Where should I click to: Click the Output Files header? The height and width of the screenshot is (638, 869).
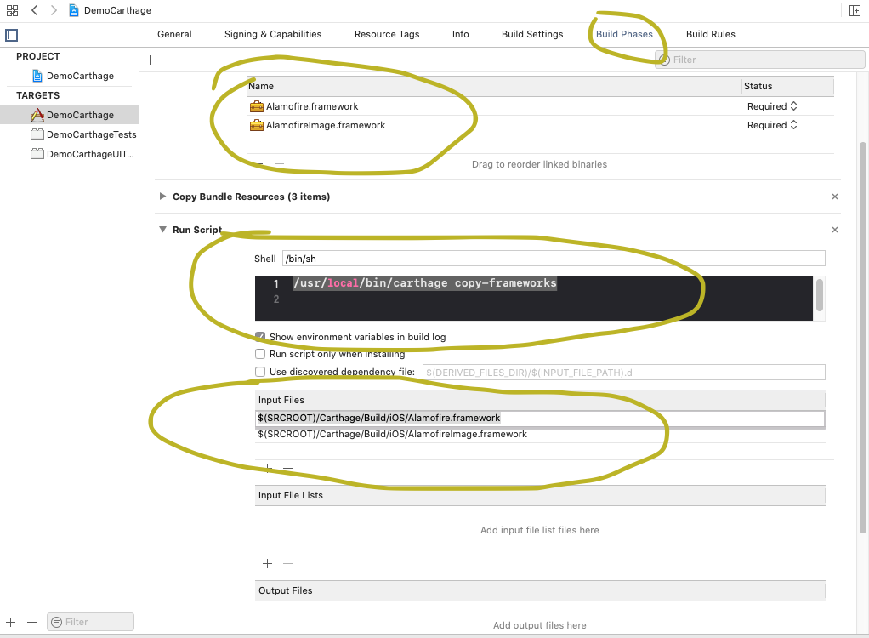tap(540, 591)
